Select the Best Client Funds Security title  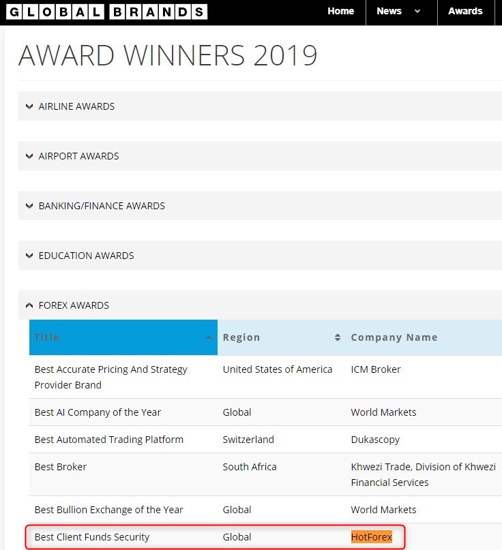coord(92,537)
